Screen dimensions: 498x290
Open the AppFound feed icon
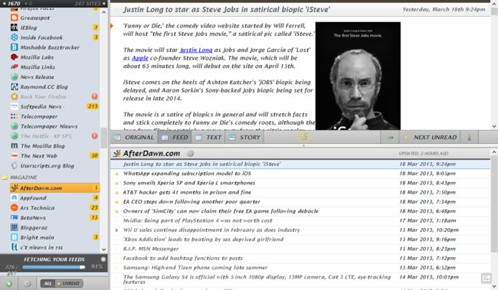click(x=15, y=198)
